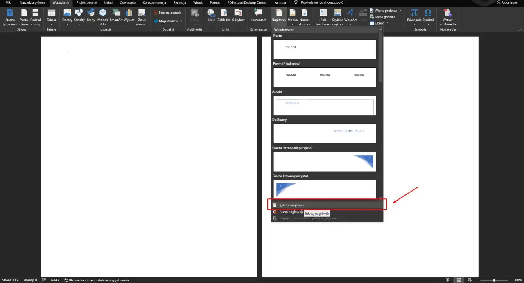The image size is (524, 283).
Task: Open the Obiekt dropdown arrow
Action: tap(388, 23)
